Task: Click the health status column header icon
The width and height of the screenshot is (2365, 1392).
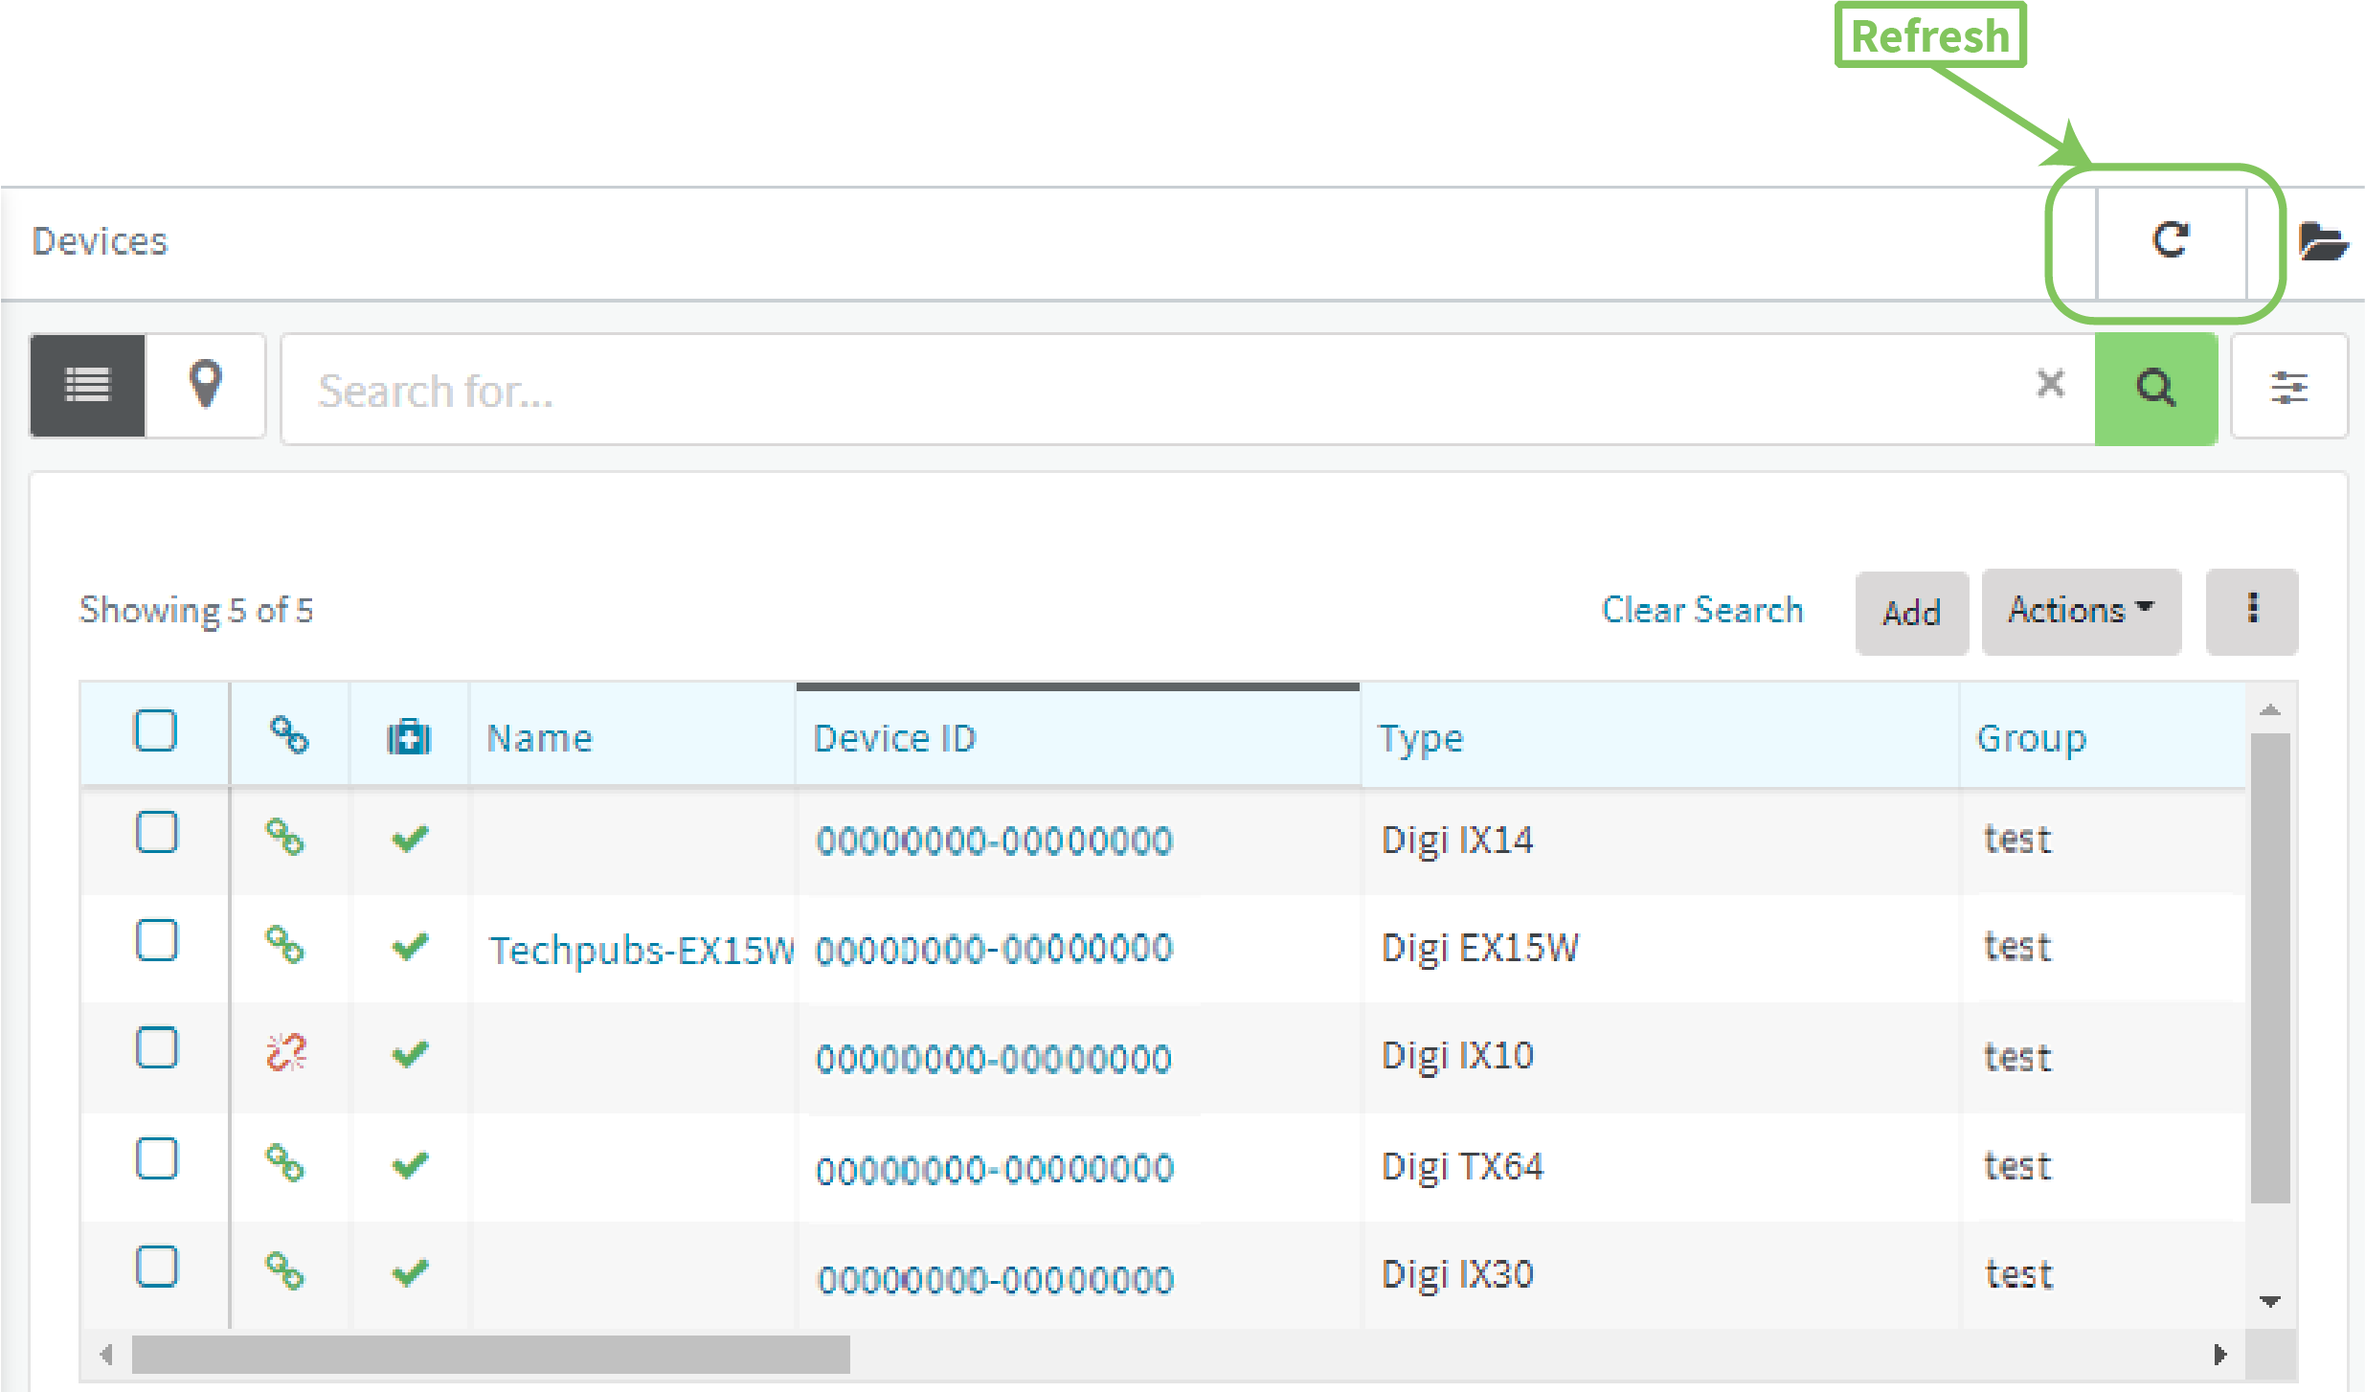Action: 409,737
